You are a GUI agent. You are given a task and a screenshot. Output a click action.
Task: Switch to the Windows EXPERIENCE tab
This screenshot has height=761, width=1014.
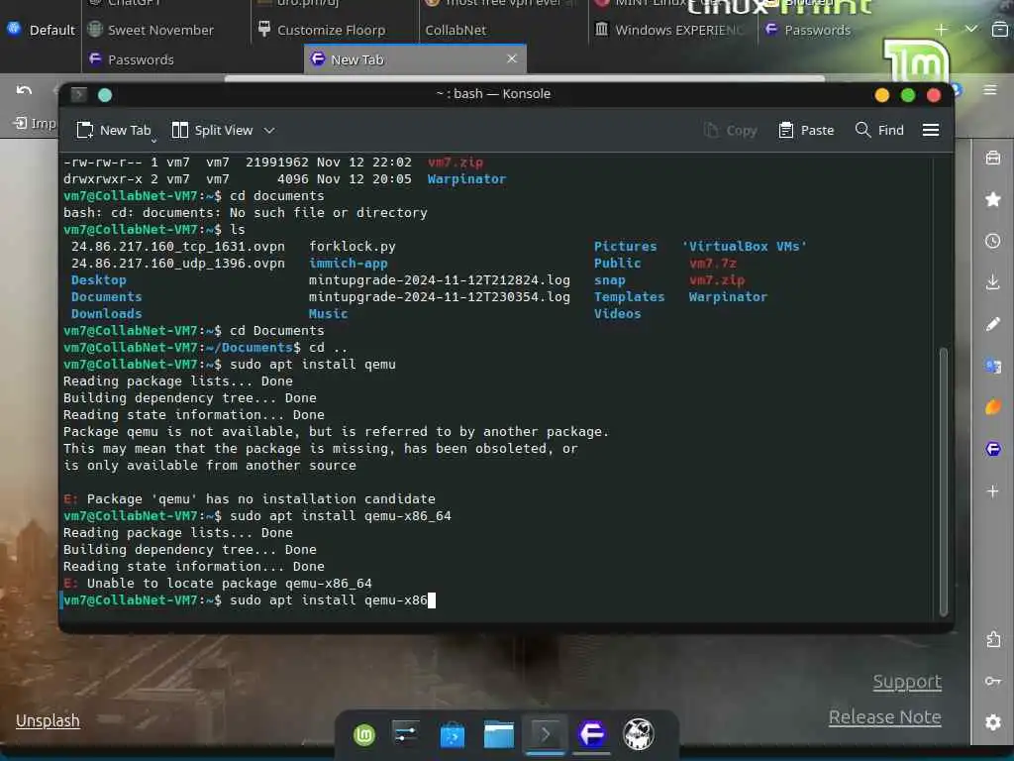(x=670, y=30)
